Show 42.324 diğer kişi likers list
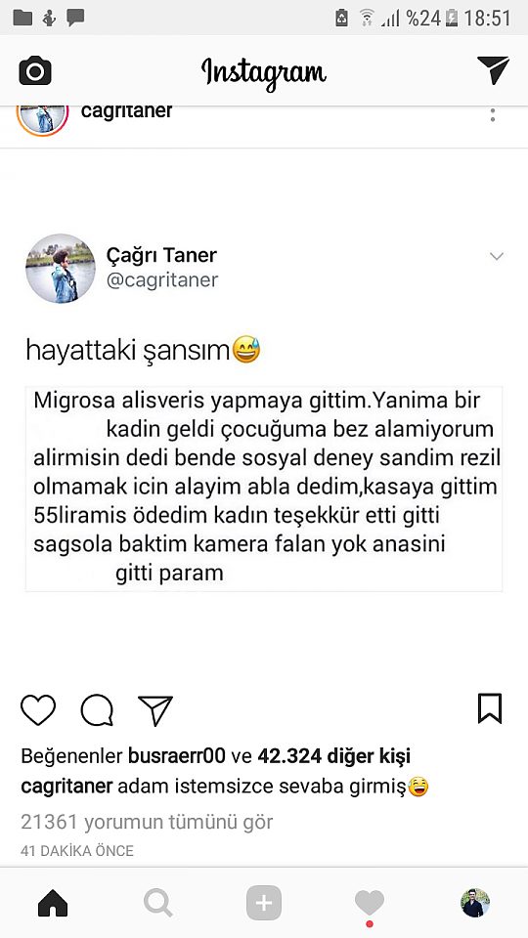 [x=334, y=756]
